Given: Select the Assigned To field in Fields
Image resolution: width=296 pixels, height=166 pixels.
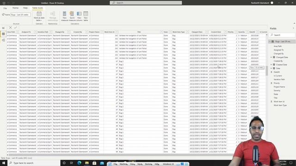Looking at the screenshot, I should click(278, 50).
